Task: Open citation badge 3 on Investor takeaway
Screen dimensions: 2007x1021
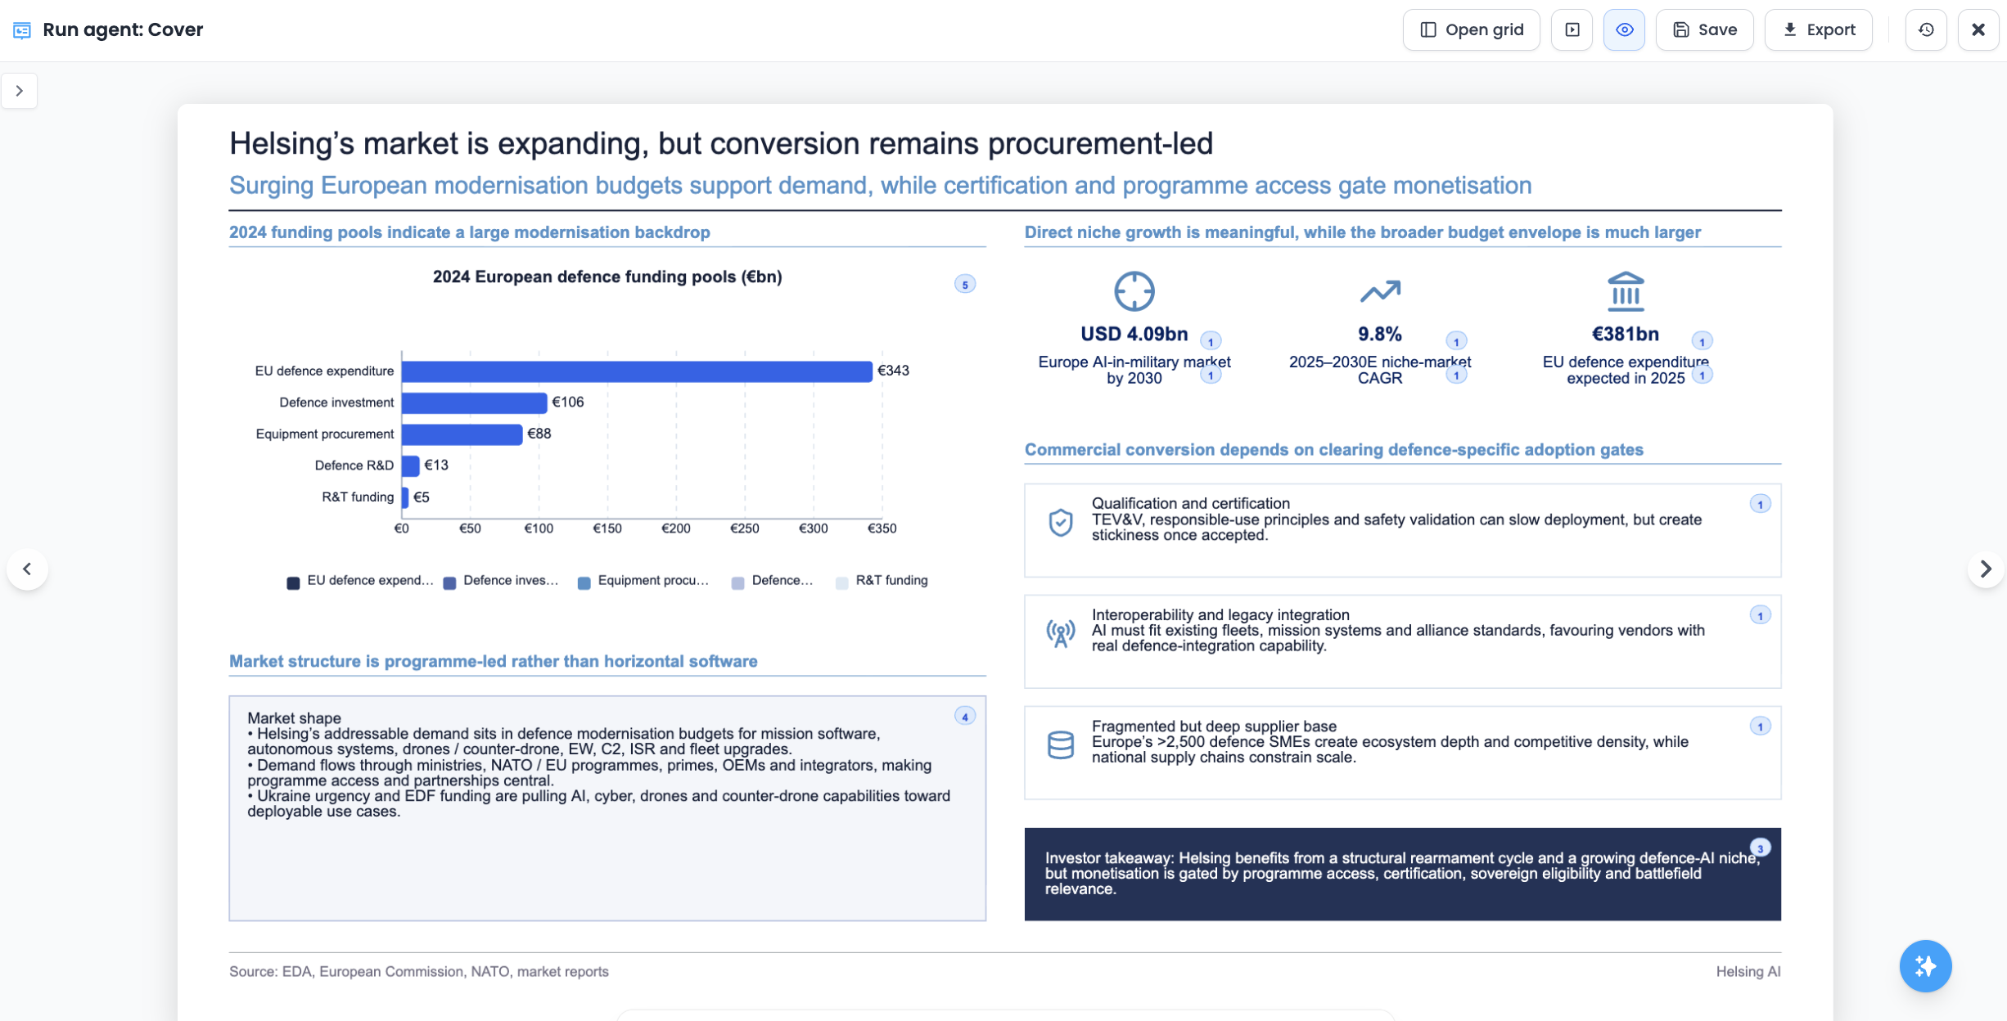Action: pyautogui.click(x=1760, y=848)
